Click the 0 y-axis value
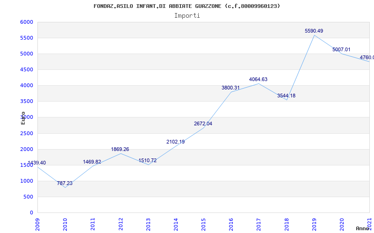 click(31, 213)
